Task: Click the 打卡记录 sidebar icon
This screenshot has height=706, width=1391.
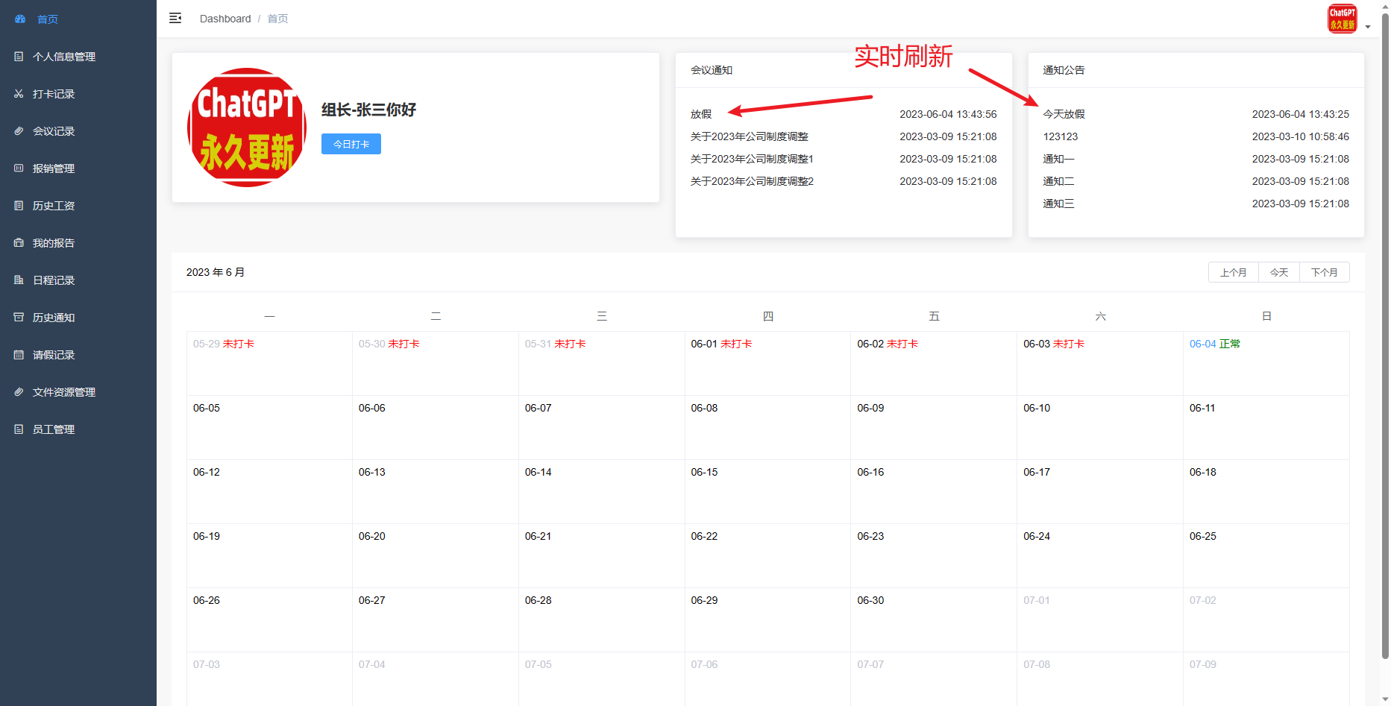Action: point(19,94)
